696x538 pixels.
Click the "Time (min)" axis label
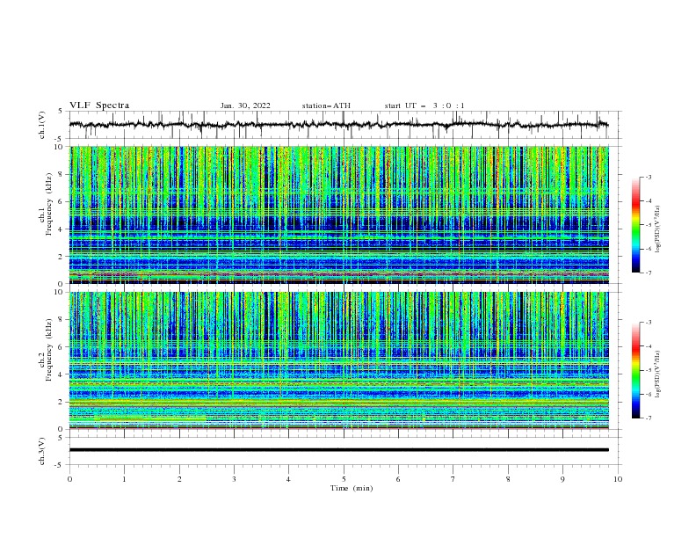coord(352,488)
